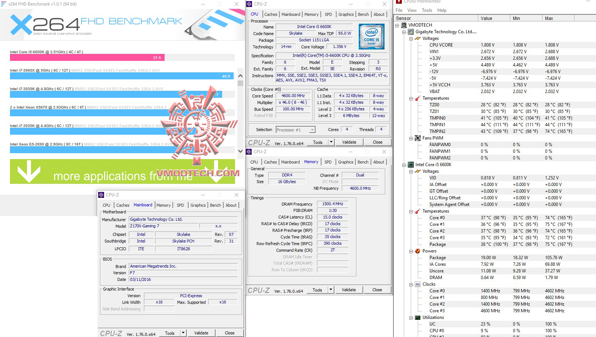The image size is (596, 337).
Task: Click the CPU-Z icon in the Memory tab window's title bar
Action: (249, 152)
